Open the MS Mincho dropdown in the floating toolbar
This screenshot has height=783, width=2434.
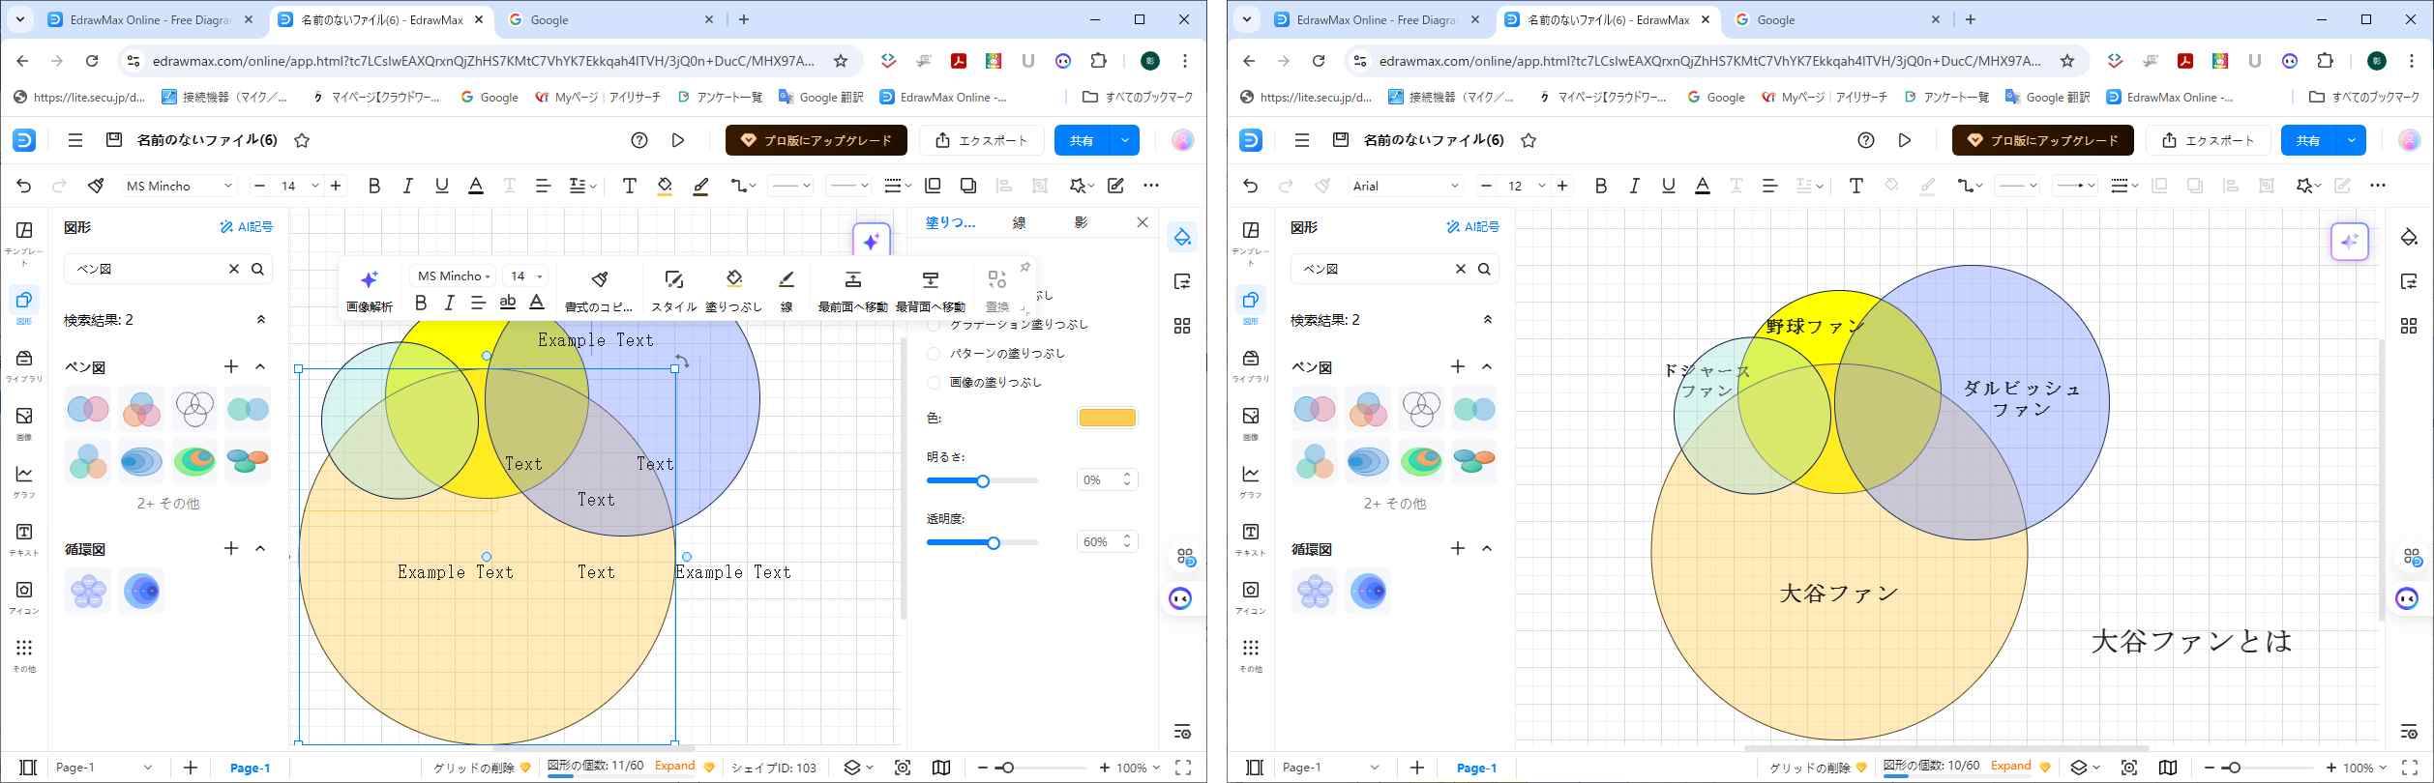(x=454, y=276)
